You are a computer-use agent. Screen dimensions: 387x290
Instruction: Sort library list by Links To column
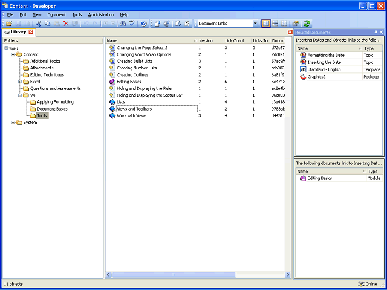(261, 41)
